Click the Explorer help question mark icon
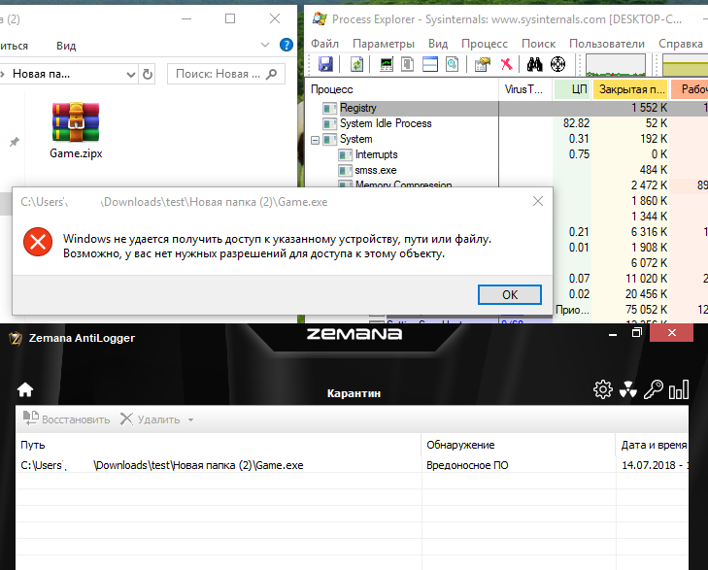The image size is (708, 570). tap(287, 45)
